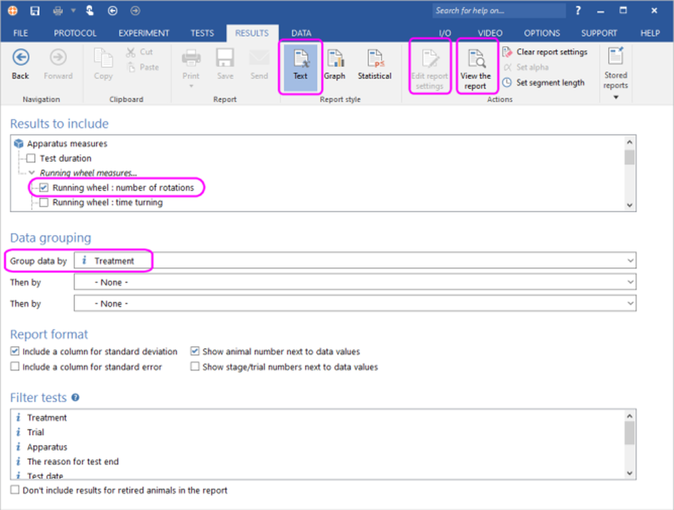Toggle Show animal number next to data values
Viewport: 674px width, 510px height.
click(195, 351)
